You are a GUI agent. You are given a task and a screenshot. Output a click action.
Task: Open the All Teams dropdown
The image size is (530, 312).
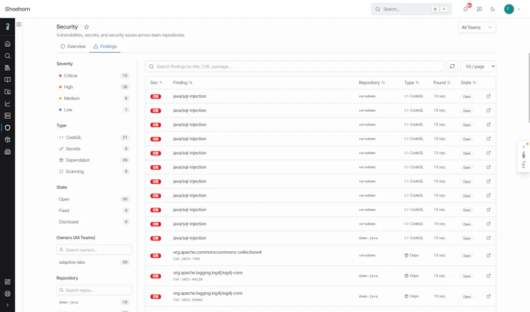pyautogui.click(x=477, y=27)
